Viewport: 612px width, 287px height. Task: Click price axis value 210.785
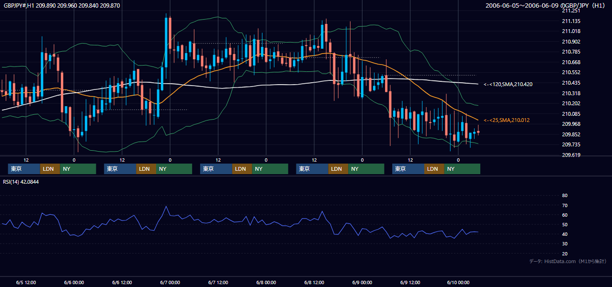pos(571,52)
